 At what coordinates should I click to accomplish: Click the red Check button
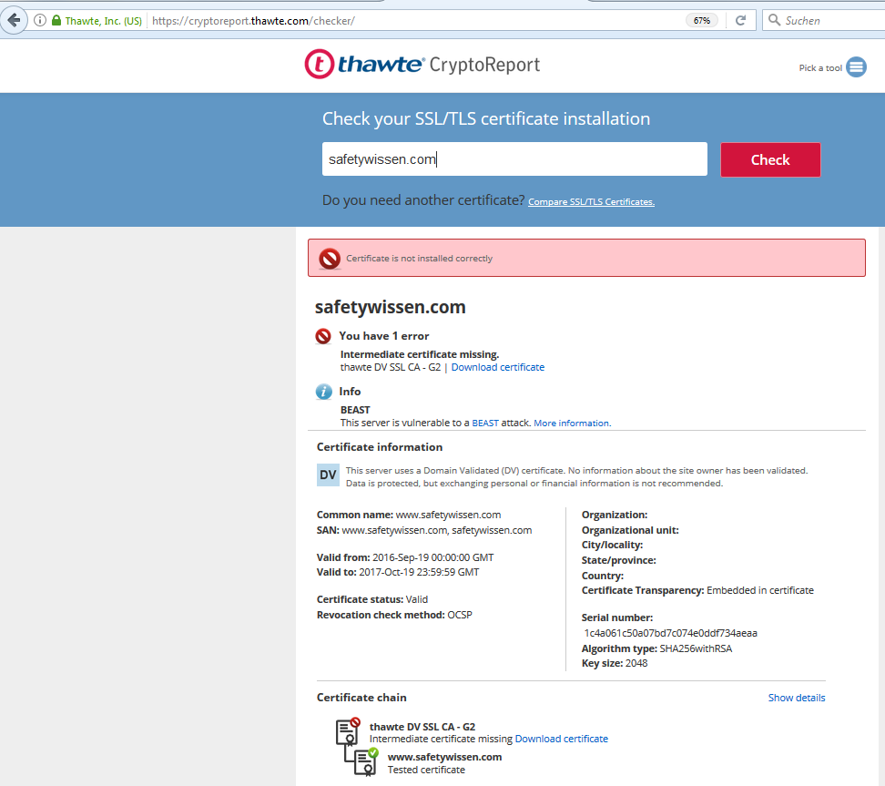pyautogui.click(x=770, y=159)
